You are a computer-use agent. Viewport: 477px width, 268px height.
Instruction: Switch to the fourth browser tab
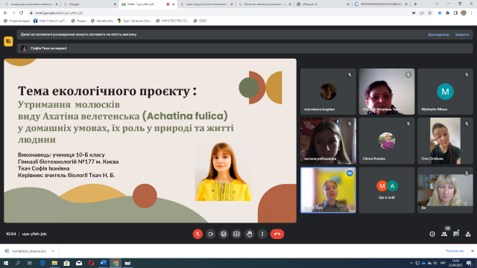[x=206, y=4]
